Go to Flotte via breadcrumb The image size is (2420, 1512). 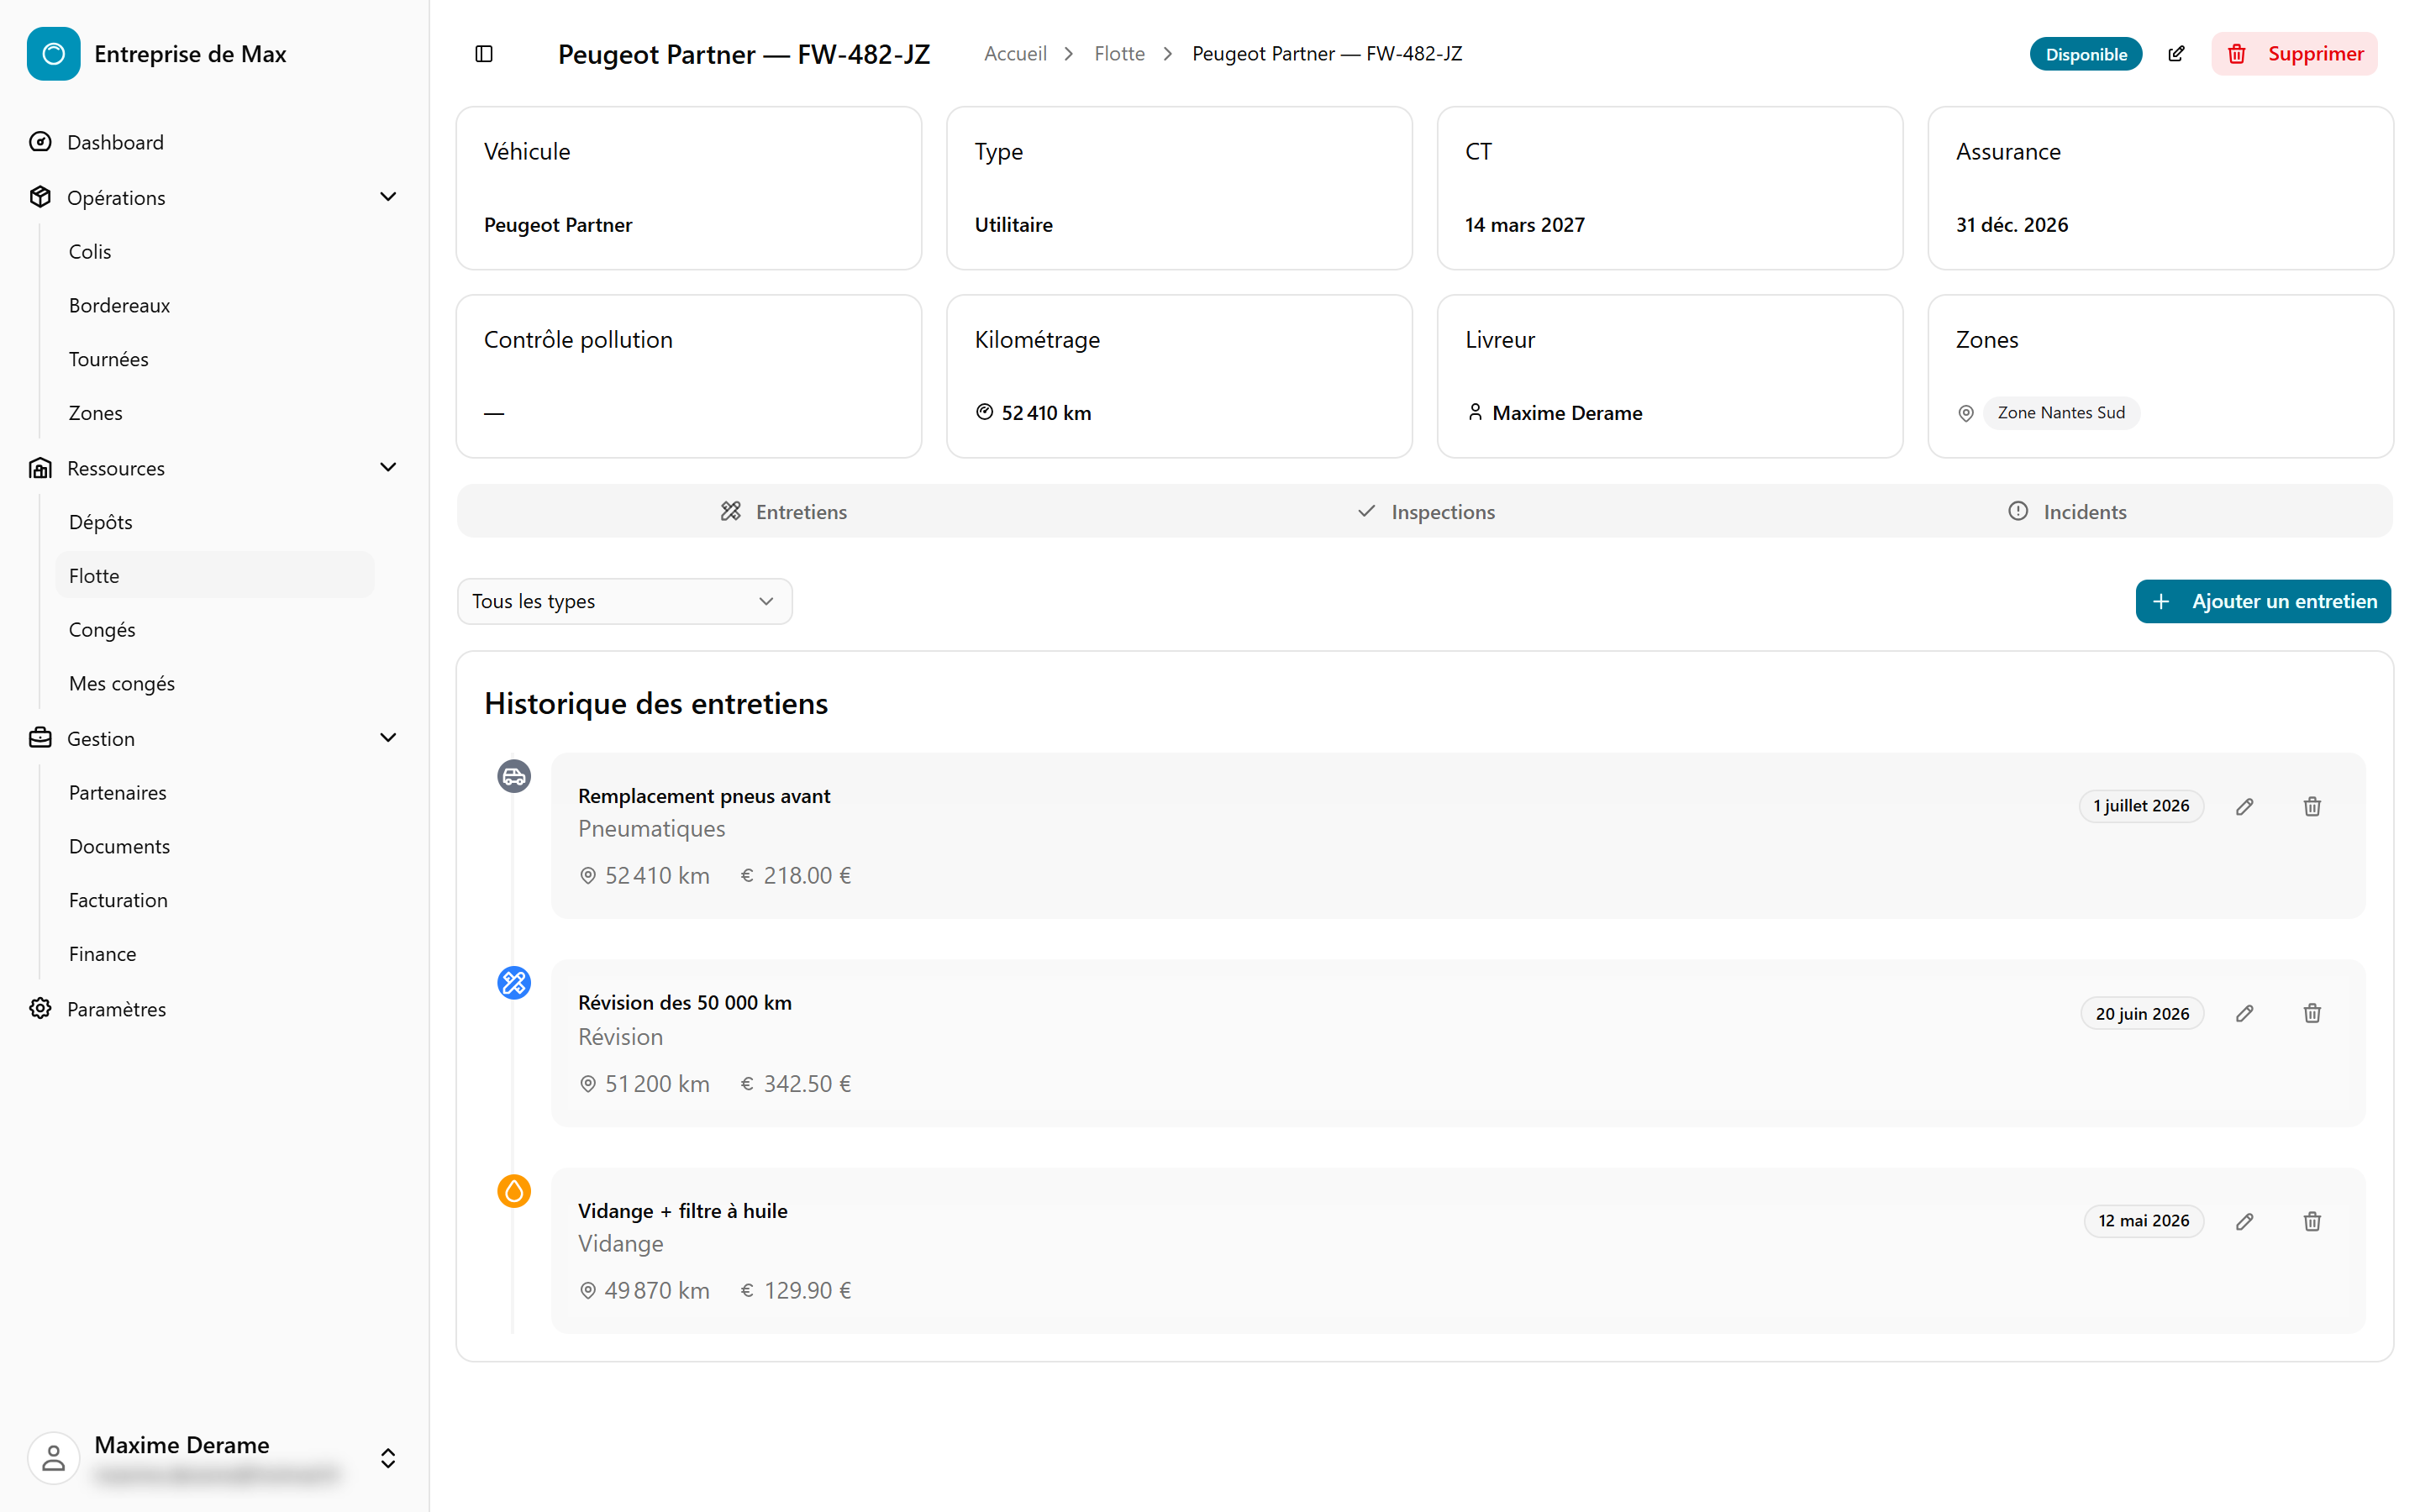click(x=1119, y=54)
